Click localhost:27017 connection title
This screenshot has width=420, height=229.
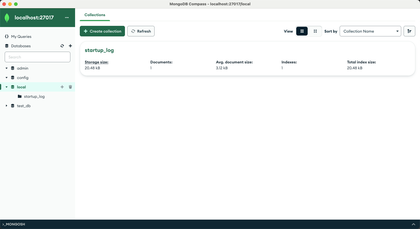[x=34, y=18]
